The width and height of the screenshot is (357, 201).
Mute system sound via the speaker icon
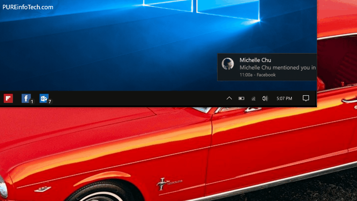pyautogui.click(x=265, y=98)
